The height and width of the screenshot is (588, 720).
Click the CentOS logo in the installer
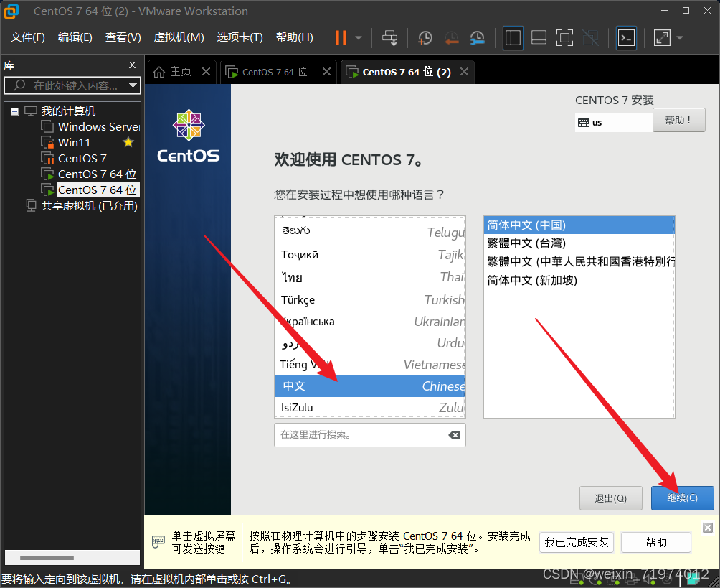tap(189, 136)
